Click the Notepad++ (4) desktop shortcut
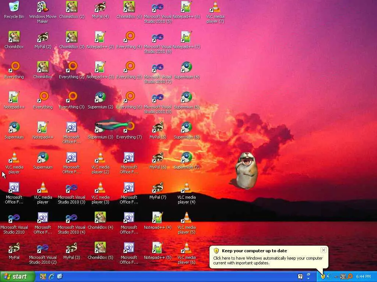The width and height of the screenshot is (377, 282). [x=158, y=221]
